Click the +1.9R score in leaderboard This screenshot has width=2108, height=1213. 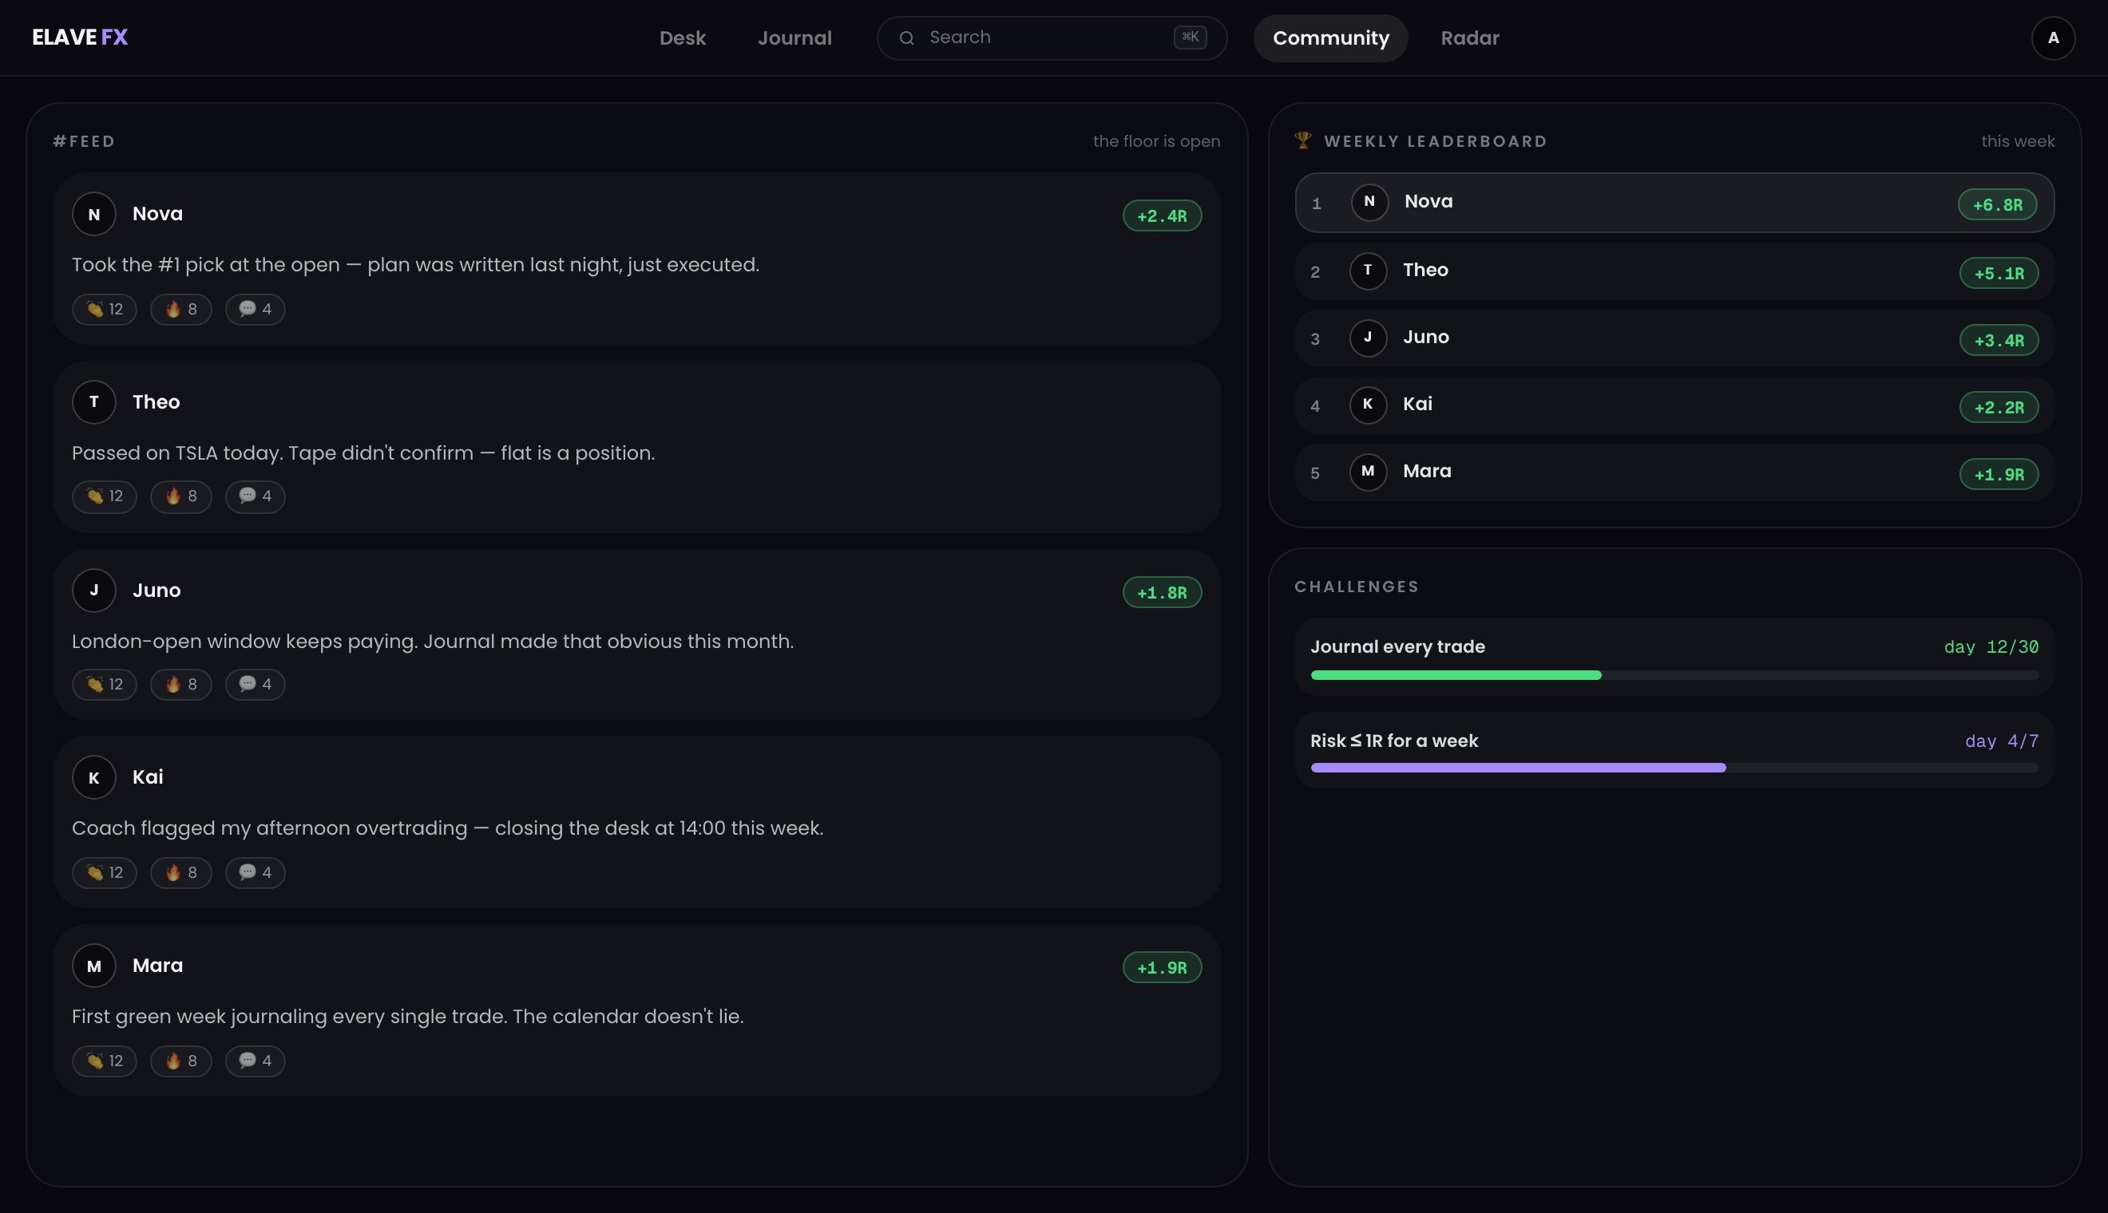point(1999,474)
